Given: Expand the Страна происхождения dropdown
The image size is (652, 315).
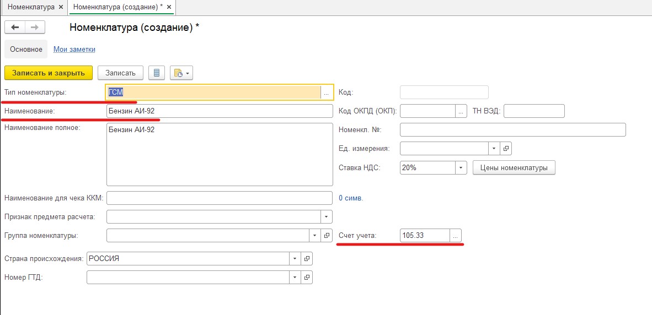Looking at the screenshot, I should (295, 259).
